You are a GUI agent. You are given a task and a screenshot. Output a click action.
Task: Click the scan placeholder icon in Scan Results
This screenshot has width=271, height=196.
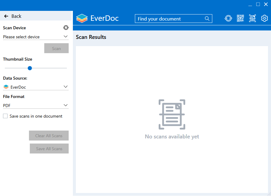pos(172,114)
